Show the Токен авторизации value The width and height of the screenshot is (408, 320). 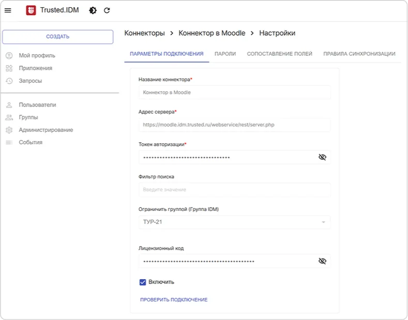[322, 157]
